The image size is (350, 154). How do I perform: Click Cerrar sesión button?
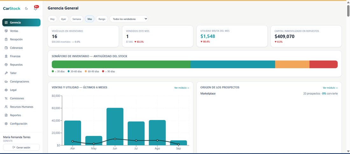click(21, 147)
